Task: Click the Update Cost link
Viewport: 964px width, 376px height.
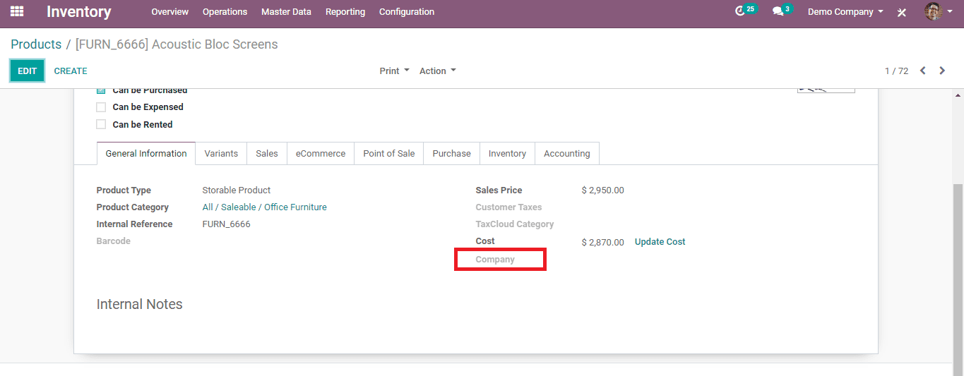Action: click(660, 241)
